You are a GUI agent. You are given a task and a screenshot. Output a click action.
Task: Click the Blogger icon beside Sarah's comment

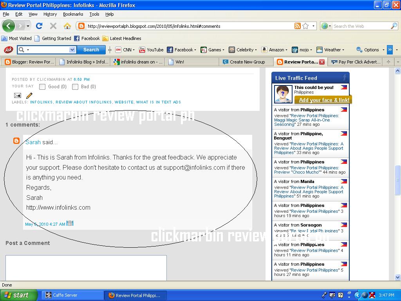point(16,141)
